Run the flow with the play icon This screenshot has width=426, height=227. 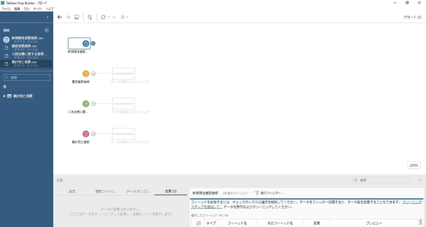coord(114,17)
